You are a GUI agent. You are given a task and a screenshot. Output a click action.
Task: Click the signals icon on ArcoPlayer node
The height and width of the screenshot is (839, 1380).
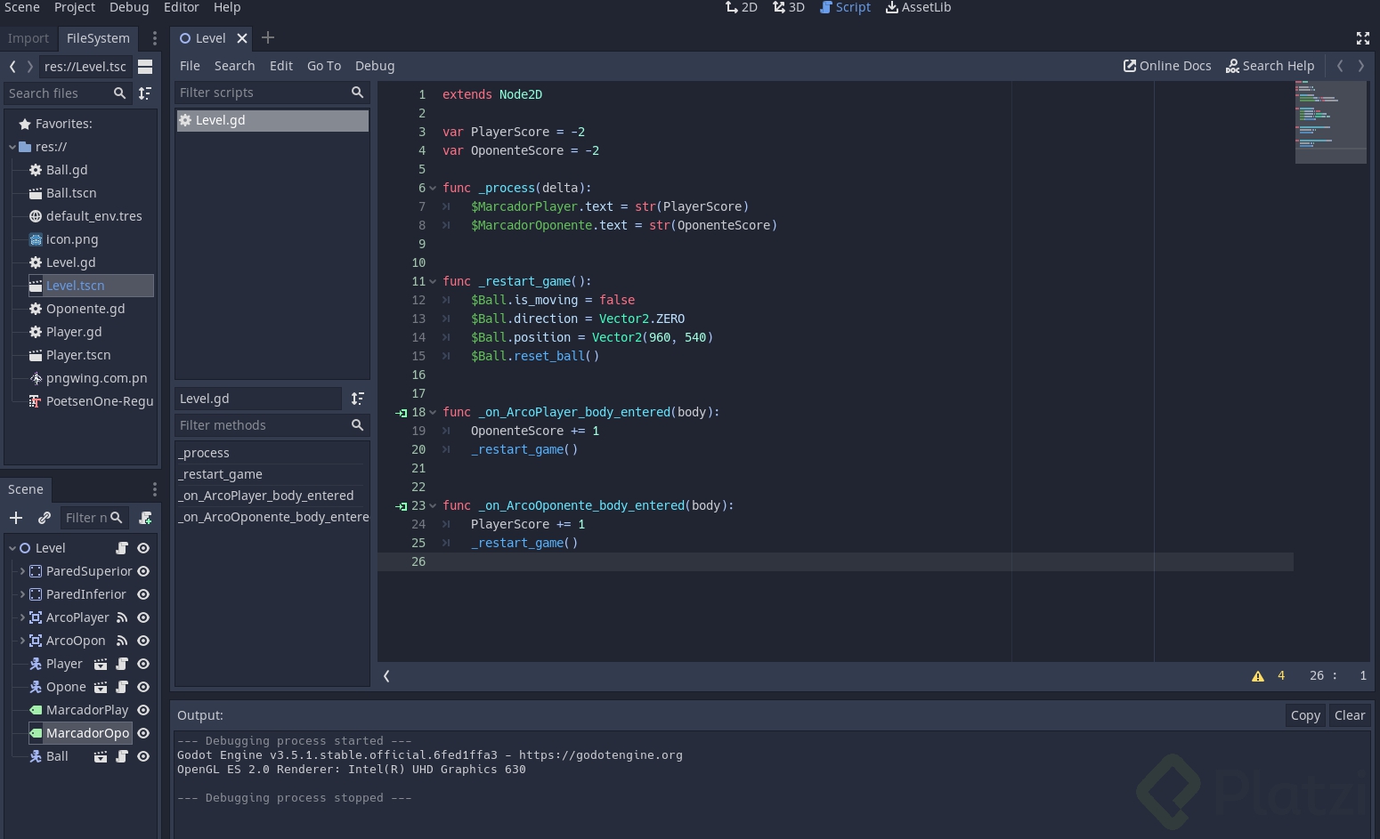pos(122,617)
